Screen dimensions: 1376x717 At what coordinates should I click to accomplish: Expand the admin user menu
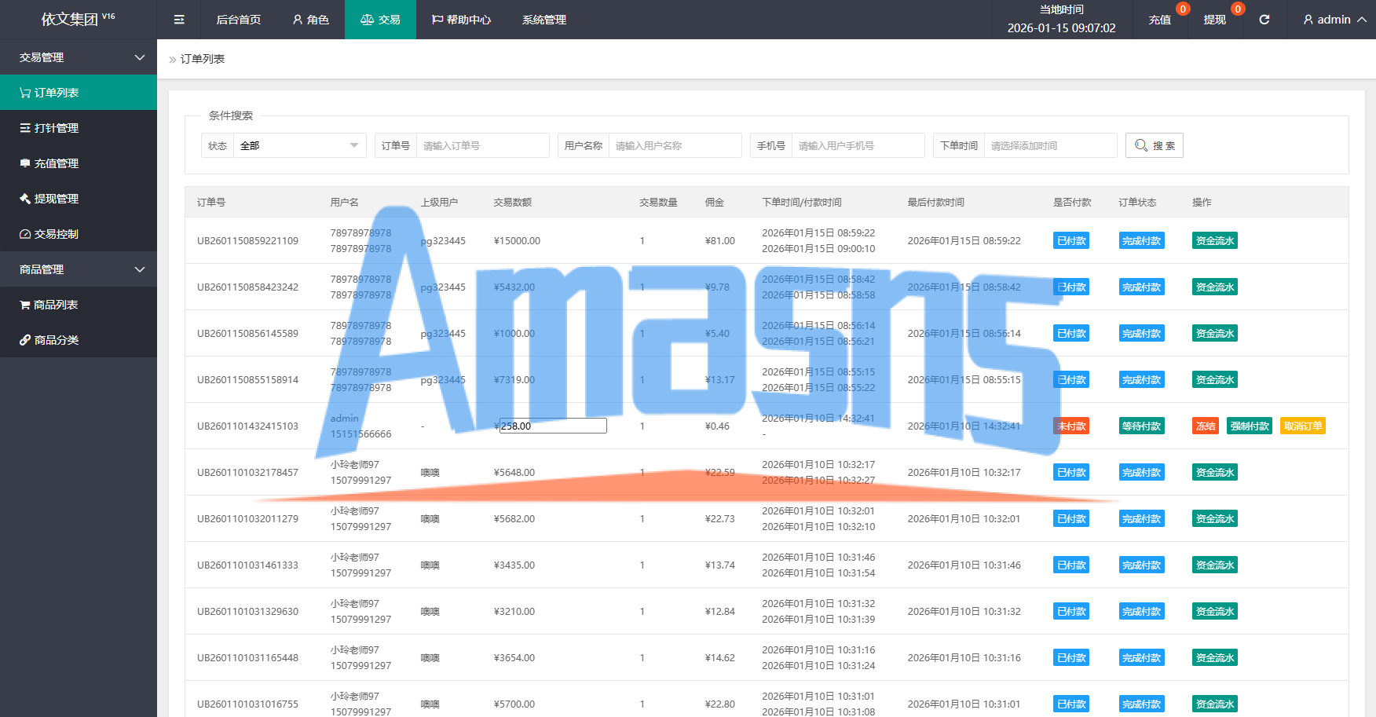click(1334, 20)
